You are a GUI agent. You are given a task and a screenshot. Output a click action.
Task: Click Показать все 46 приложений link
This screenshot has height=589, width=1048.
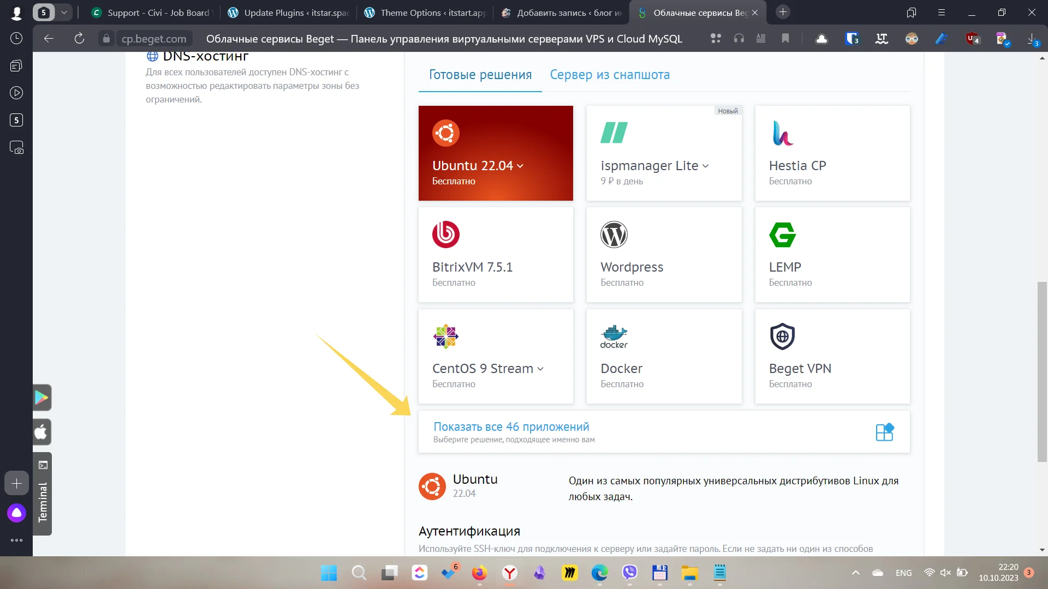coord(511,426)
